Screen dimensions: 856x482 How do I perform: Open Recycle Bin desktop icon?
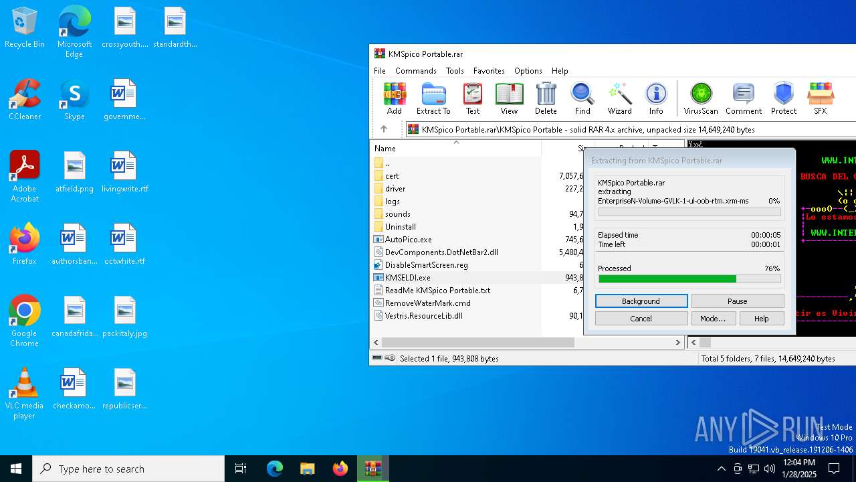coord(25,28)
